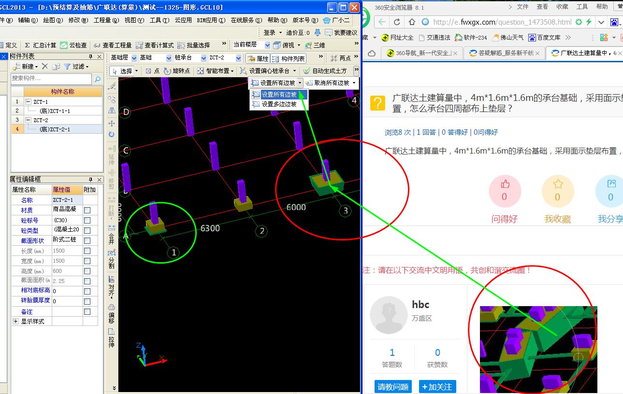
Task: Tick the 附加 checkbox for 高度(mm) row
Action: pos(87,271)
